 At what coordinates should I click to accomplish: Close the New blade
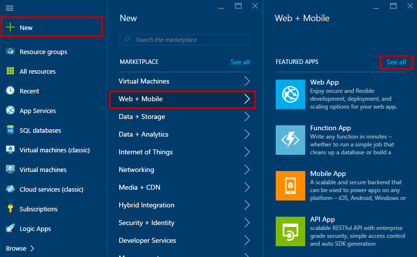tap(255, 6)
